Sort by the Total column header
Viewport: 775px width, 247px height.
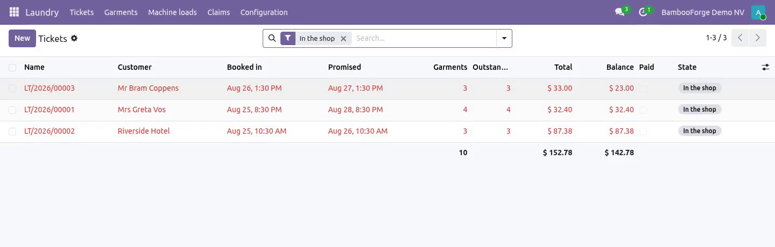(x=563, y=67)
